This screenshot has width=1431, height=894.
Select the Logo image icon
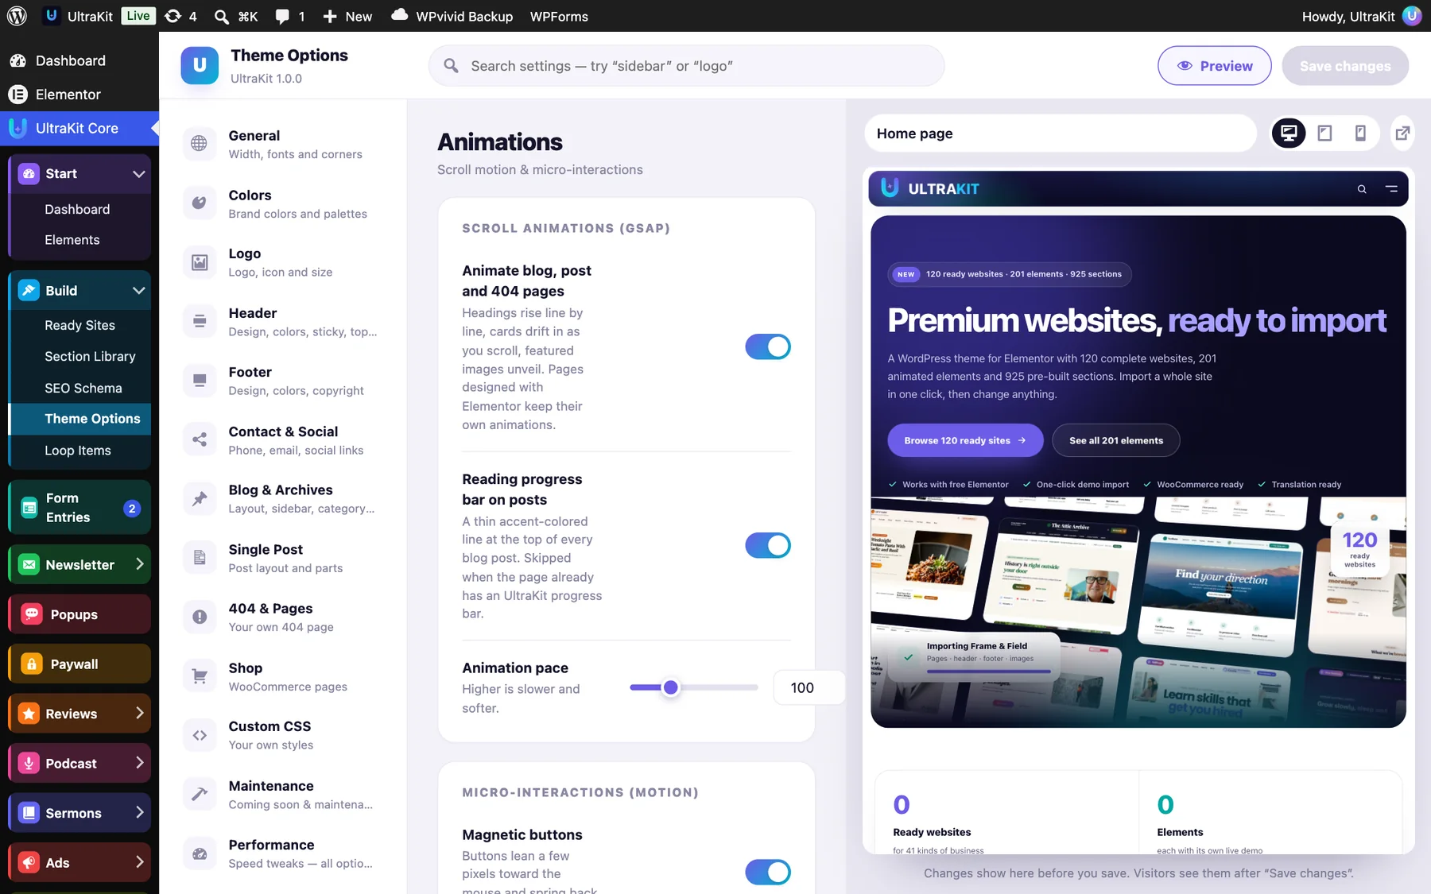click(x=199, y=262)
